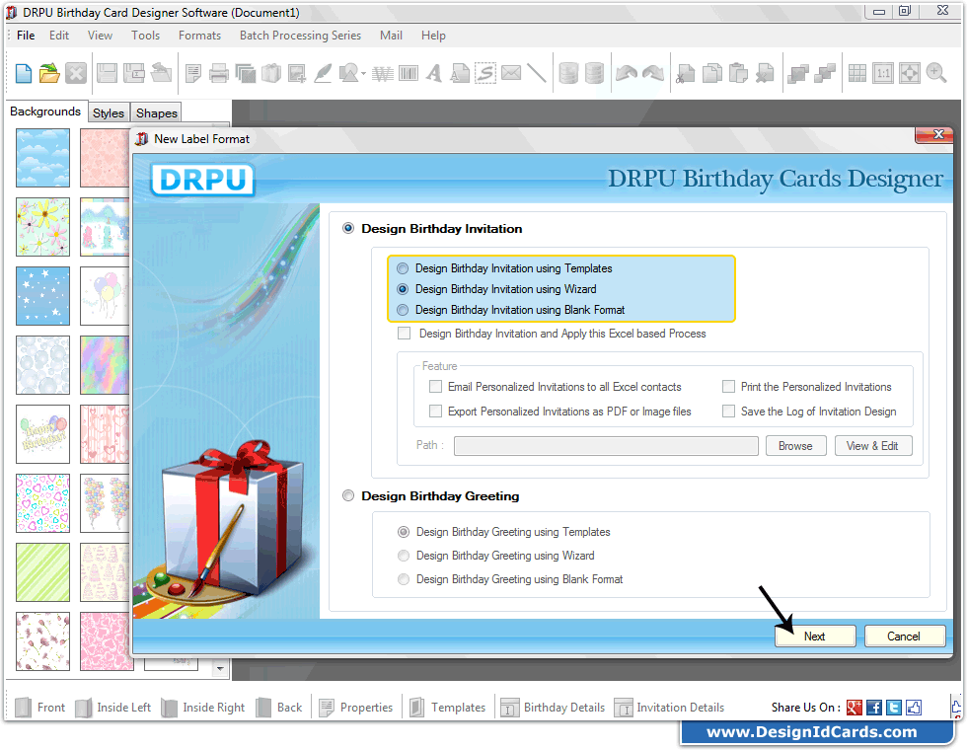The image size is (967, 750).
Task: Open the File menu
Action: pos(26,36)
